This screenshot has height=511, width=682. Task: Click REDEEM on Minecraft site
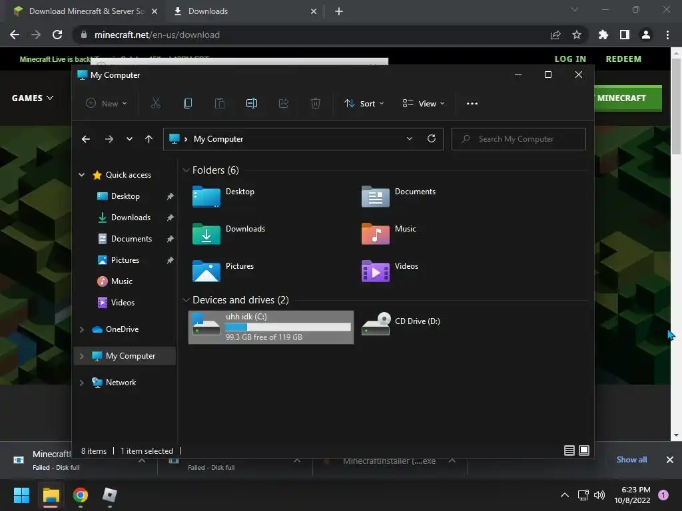[623, 59]
